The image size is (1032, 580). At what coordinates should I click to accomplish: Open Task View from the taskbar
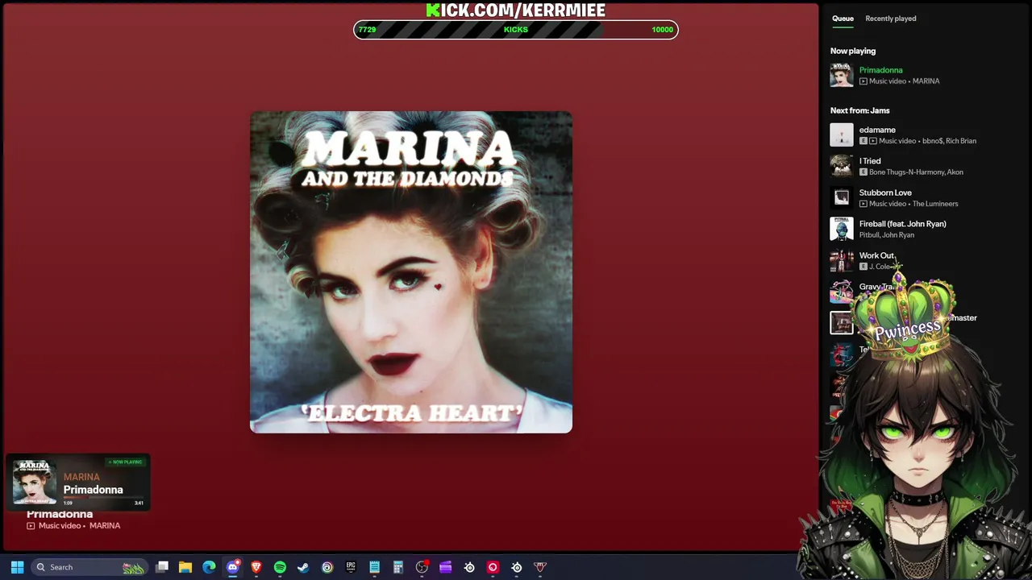tap(162, 567)
